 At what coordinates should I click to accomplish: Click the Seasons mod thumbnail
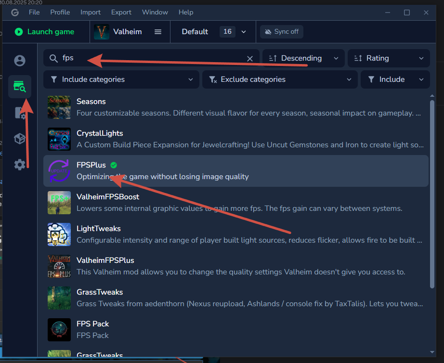tap(59, 107)
